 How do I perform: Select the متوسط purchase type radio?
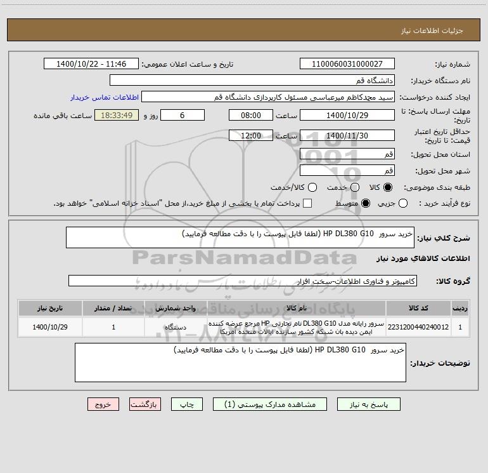(x=366, y=203)
